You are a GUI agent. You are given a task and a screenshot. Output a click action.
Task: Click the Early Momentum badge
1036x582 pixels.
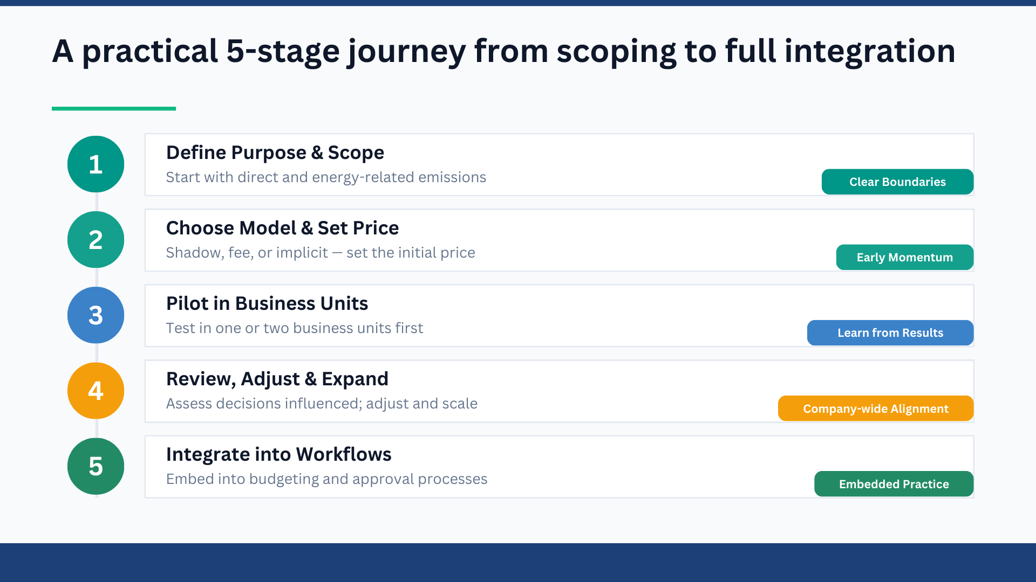[904, 257]
